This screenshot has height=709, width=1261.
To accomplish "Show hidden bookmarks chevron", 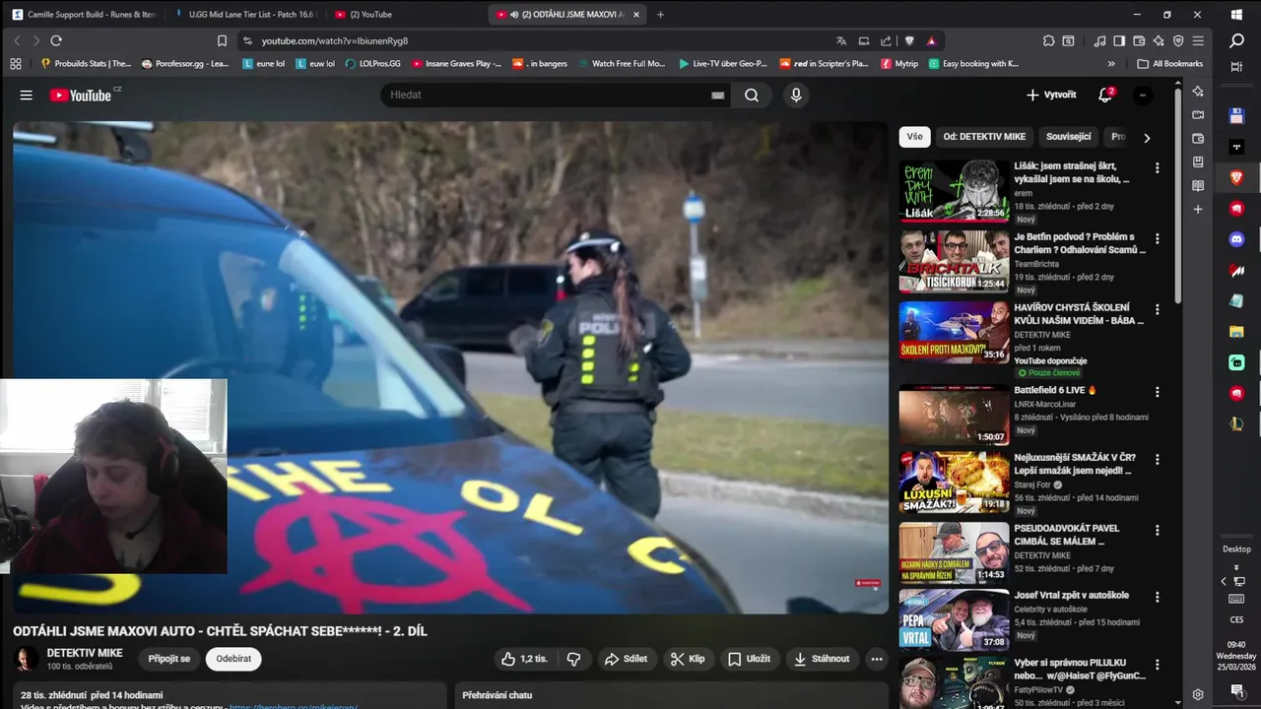I will coord(1111,63).
